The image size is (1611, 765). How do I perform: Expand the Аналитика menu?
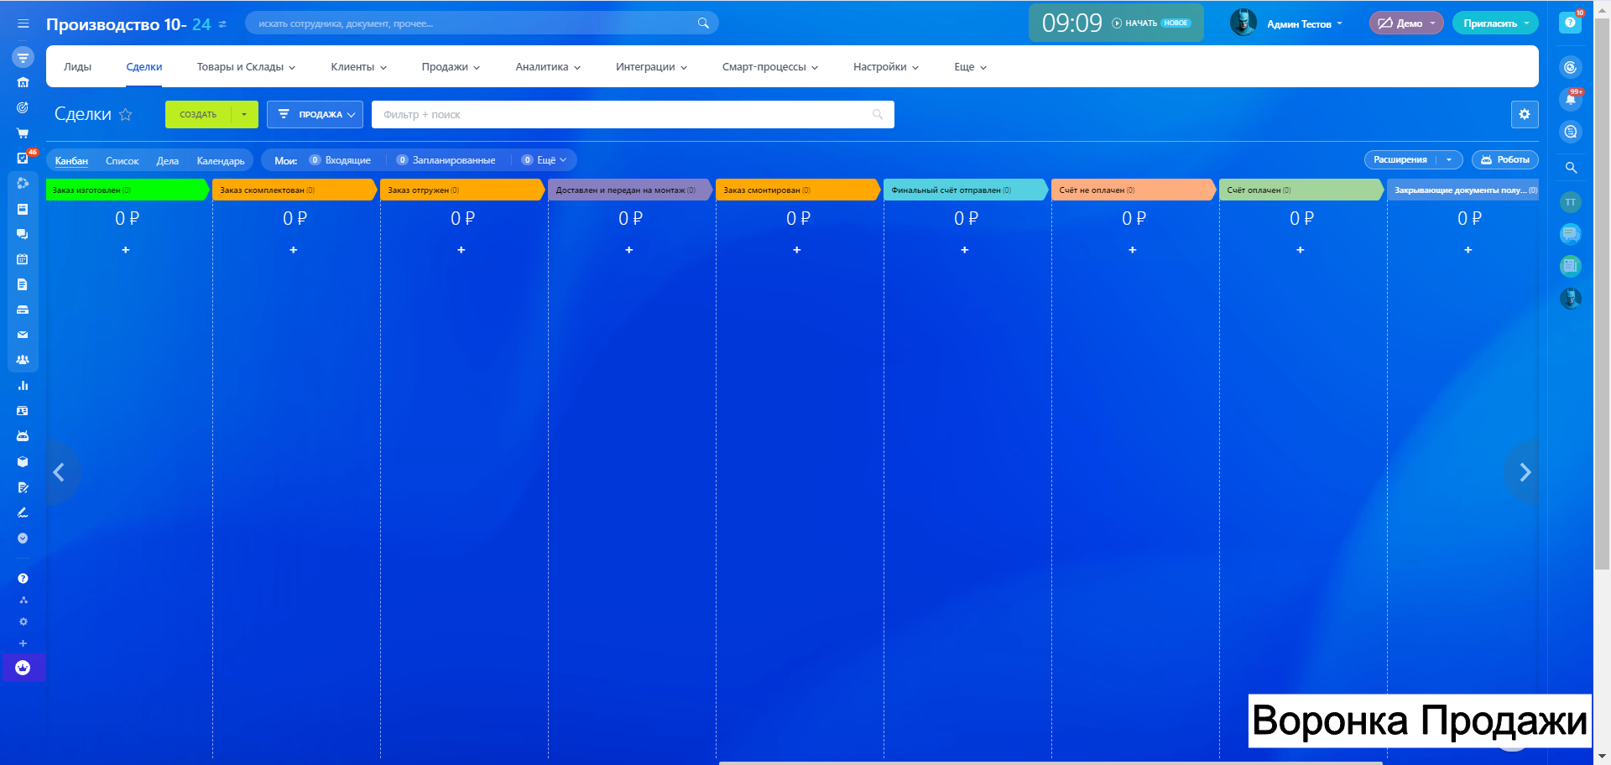coord(548,67)
